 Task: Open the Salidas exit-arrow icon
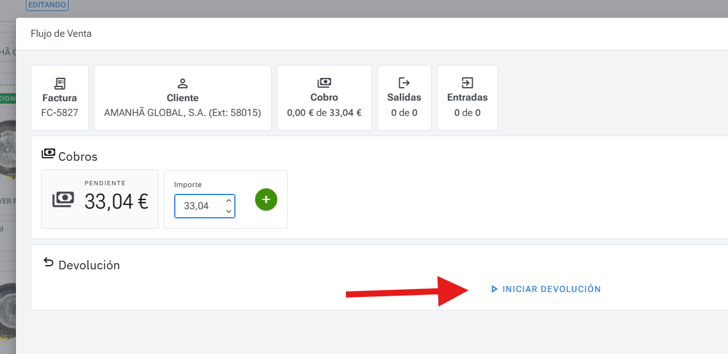[x=404, y=83]
